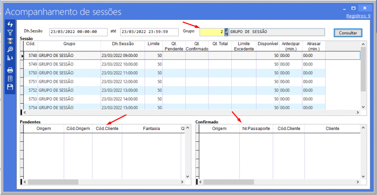Click the Grupo column header in Sessão grid
This screenshot has height=195, width=377.
click(69, 46)
